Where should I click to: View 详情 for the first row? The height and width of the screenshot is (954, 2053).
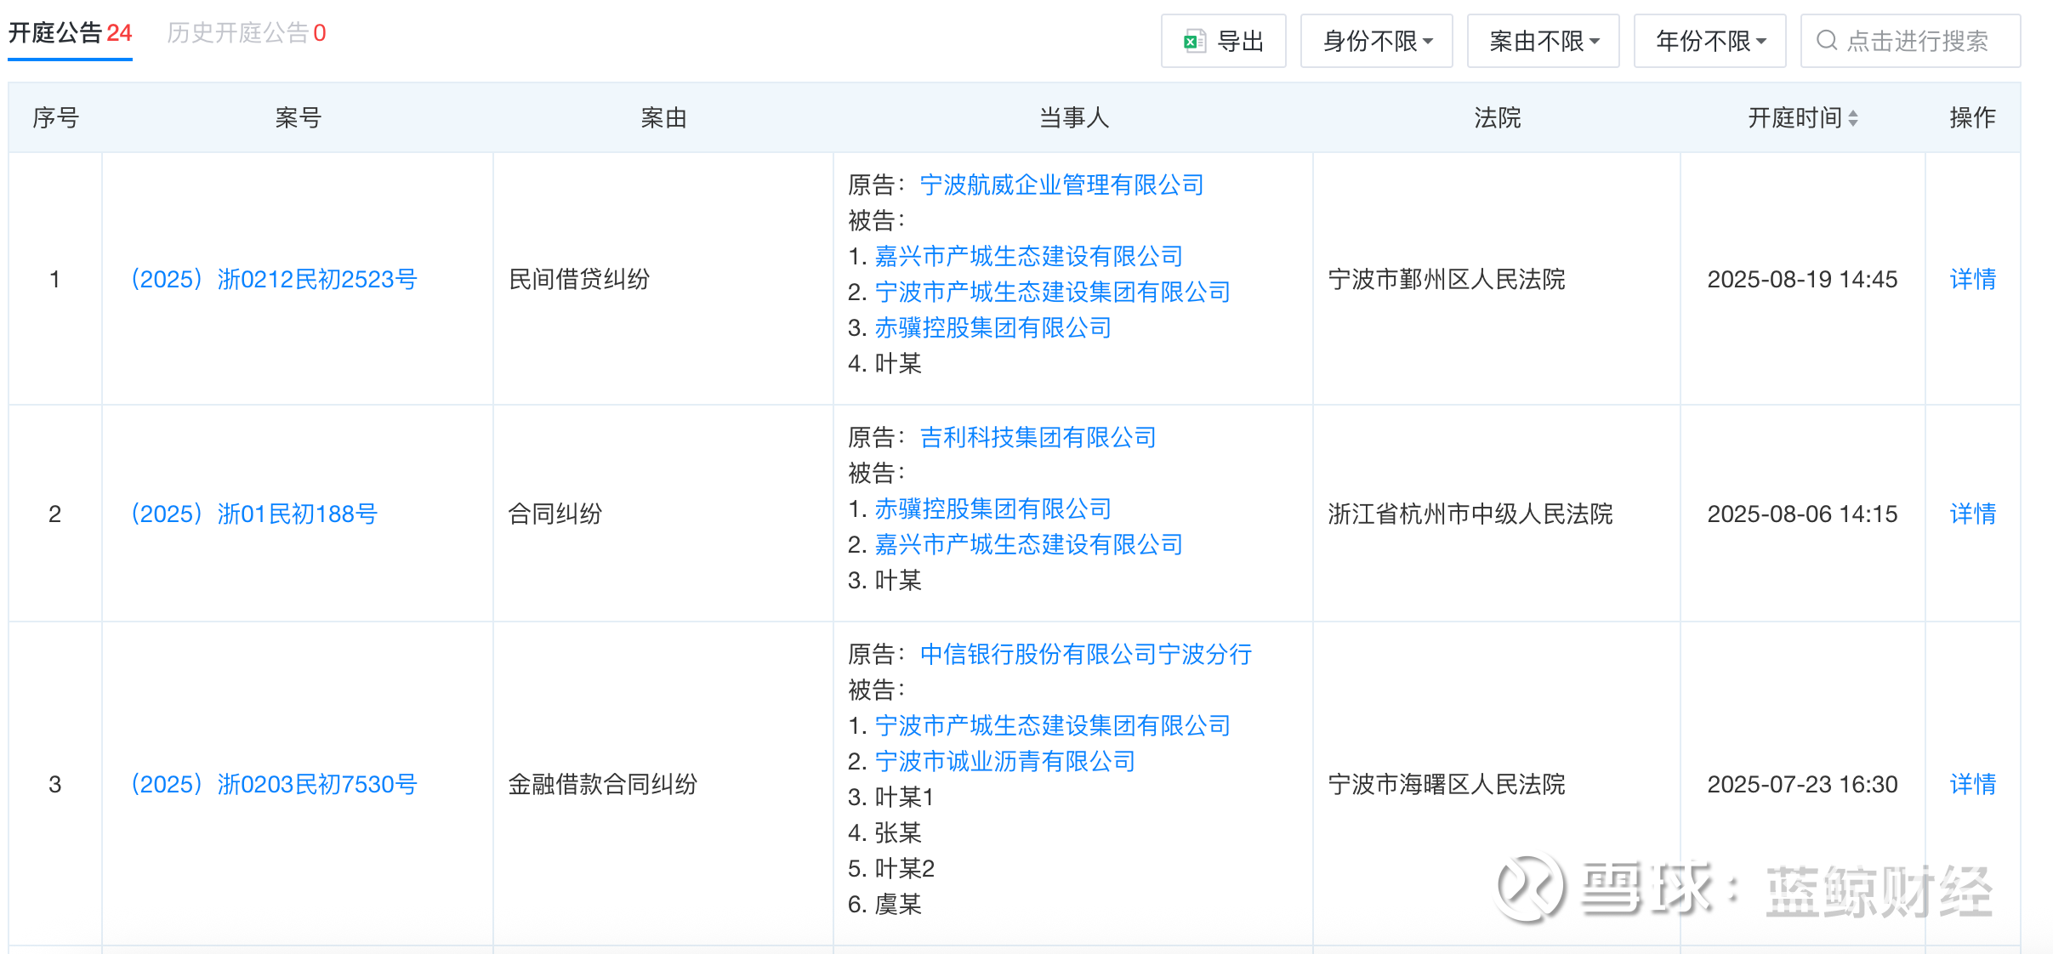point(1972,279)
